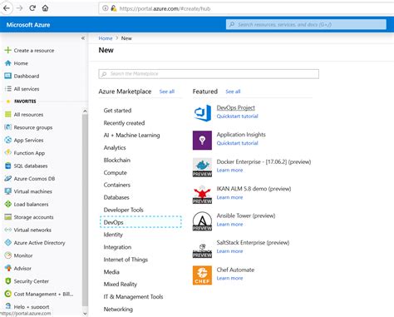
Task: Open Application Insights Quickstart tutorial link
Action: coord(237,143)
